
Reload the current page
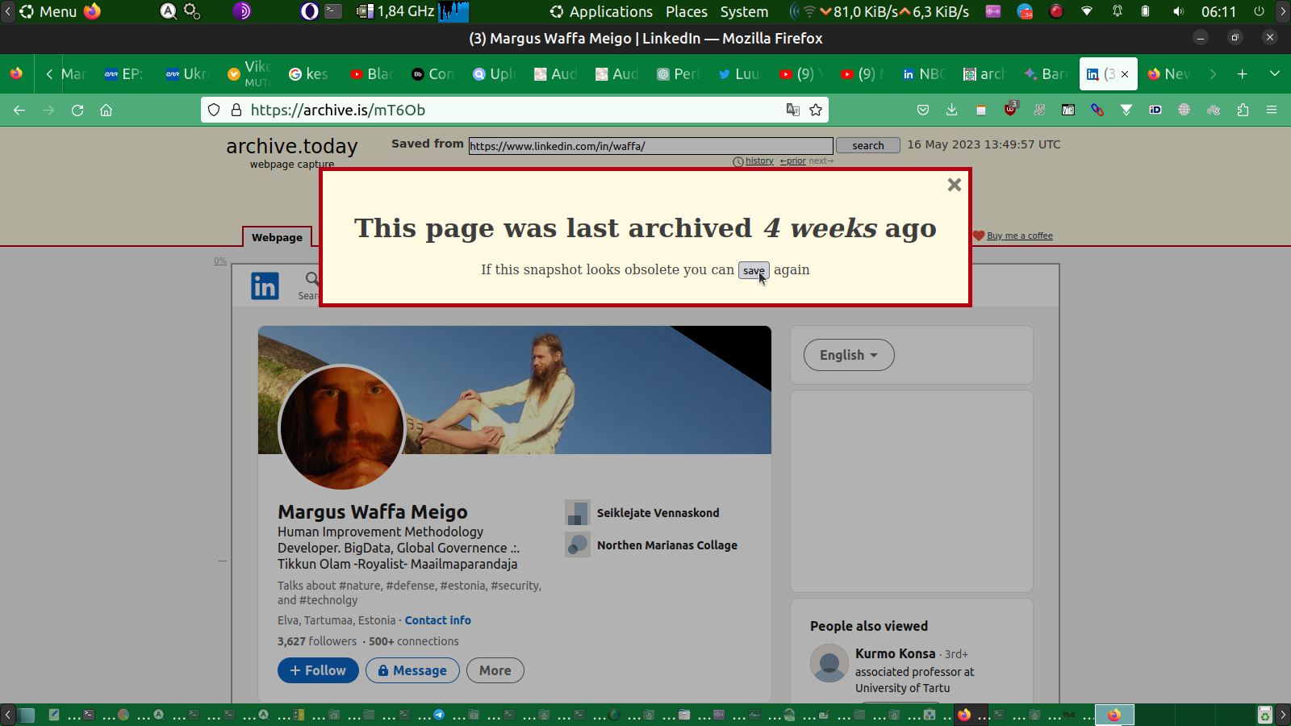click(x=77, y=111)
